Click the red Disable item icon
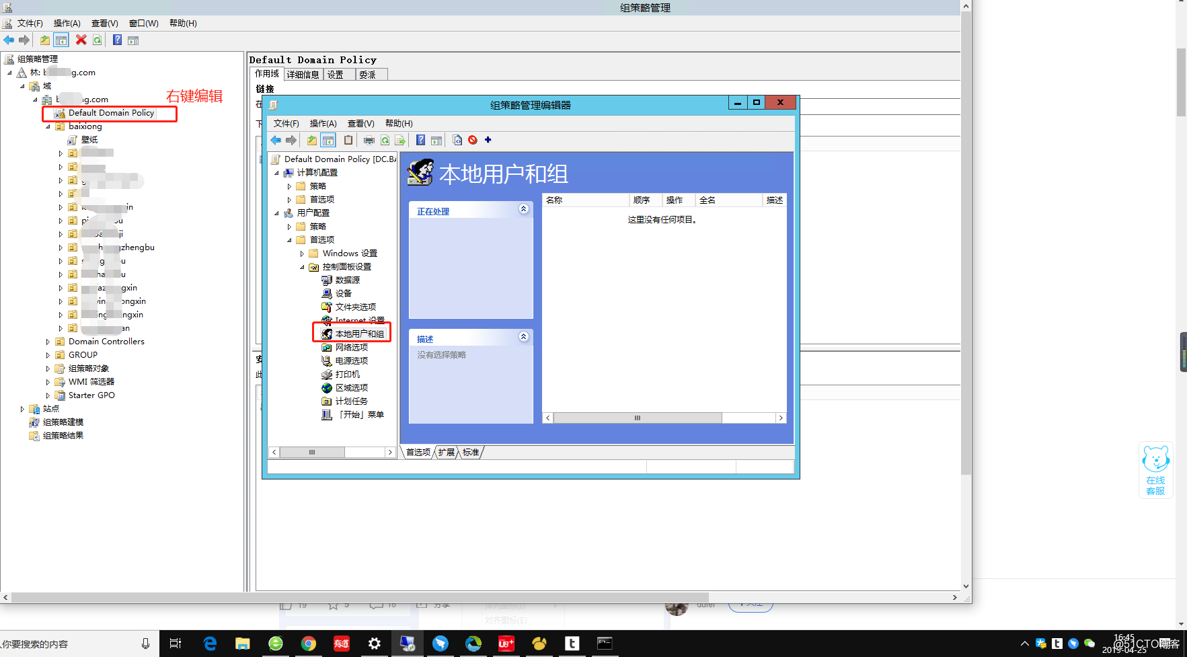The height and width of the screenshot is (657, 1187). pyautogui.click(x=473, y=140)
